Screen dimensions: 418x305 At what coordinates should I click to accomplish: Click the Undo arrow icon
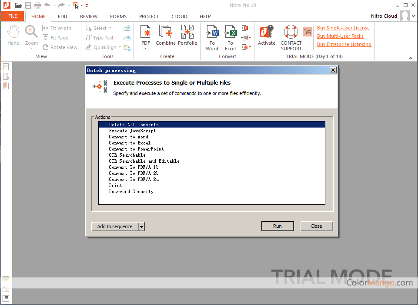tap(47, 5)
